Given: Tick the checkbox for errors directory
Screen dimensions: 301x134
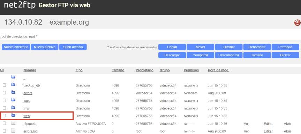Looking at the screenshot, I should tap(4, 93).
